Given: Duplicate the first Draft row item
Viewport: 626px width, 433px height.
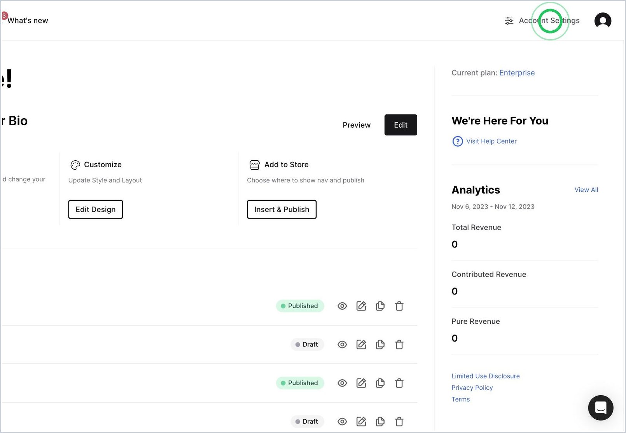Looking at the screenshot, I should [380, 345].
